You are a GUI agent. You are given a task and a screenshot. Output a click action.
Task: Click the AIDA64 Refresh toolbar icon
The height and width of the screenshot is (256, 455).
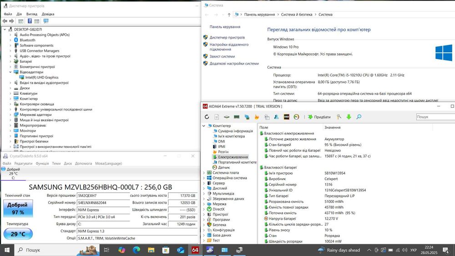coord(207,117)
